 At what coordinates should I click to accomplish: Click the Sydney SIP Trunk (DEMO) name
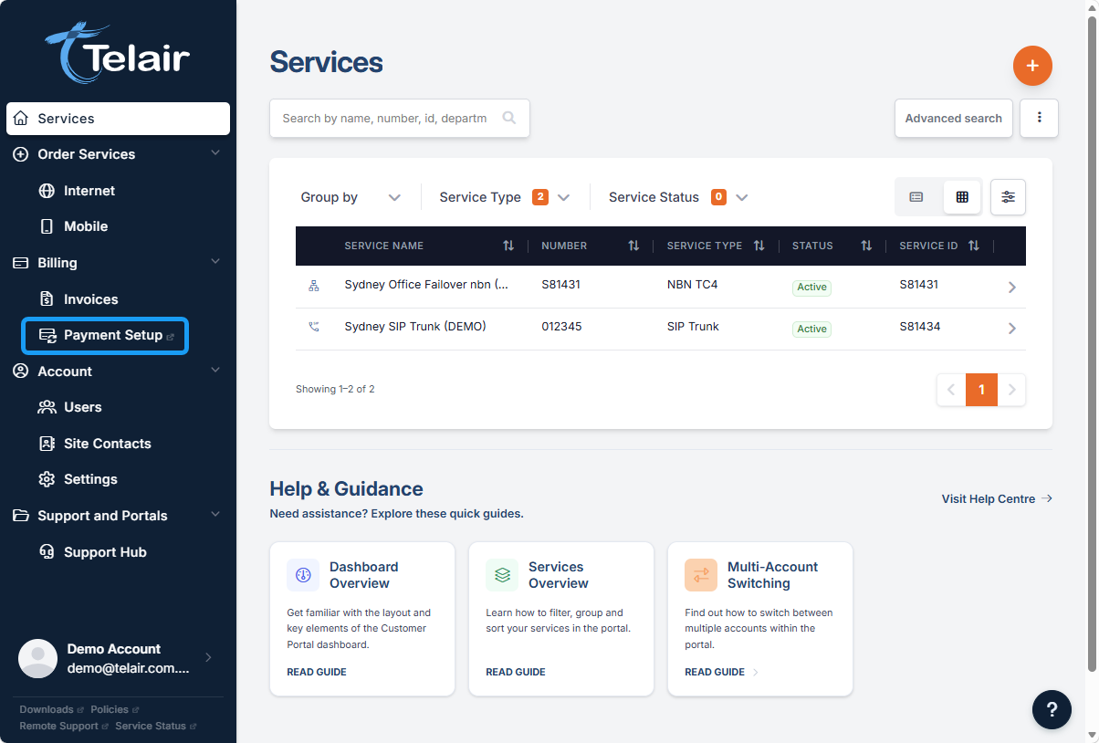click(415, 327)
